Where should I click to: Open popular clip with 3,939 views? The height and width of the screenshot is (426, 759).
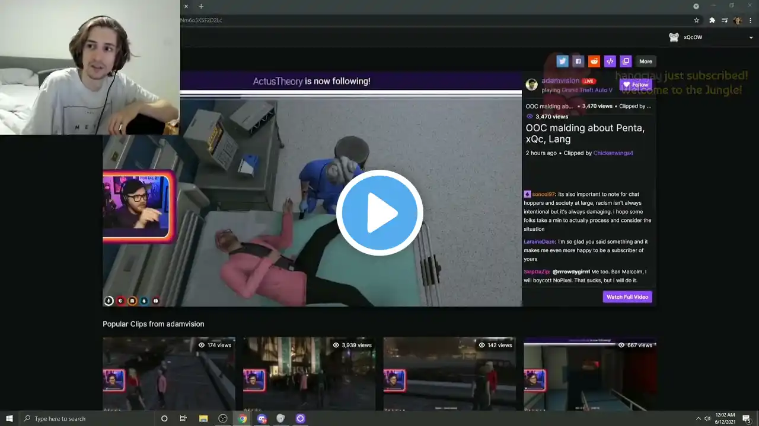(x=309, y=374)
